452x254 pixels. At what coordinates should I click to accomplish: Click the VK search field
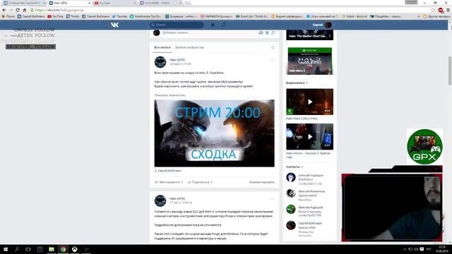coord(177,25)
